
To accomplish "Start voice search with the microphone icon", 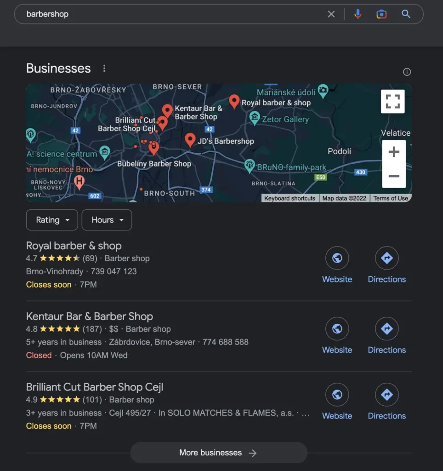I will [x=358, y=14].
